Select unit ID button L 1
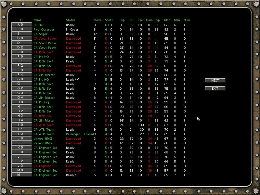260x195 pixels. tap(21, 157)
